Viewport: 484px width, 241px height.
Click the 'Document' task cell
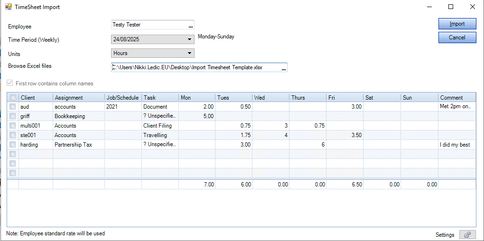coord(160,106)
